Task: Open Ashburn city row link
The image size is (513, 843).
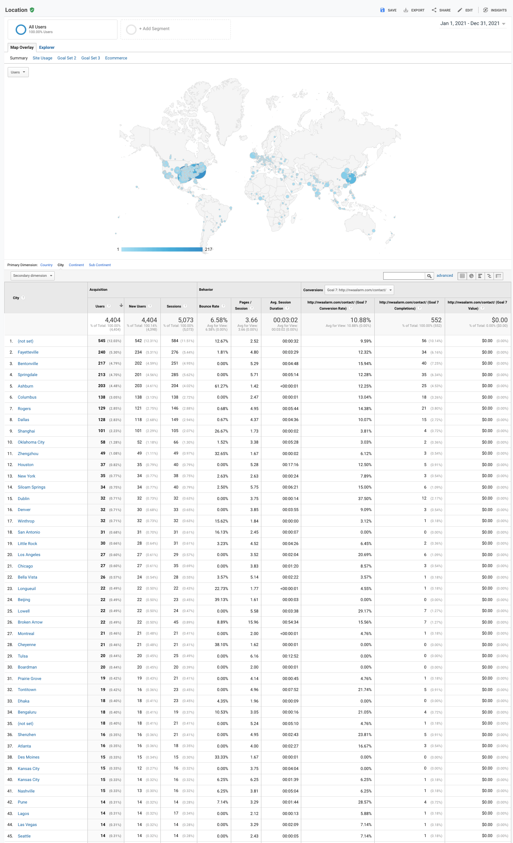Action: [x=25, y=386]
